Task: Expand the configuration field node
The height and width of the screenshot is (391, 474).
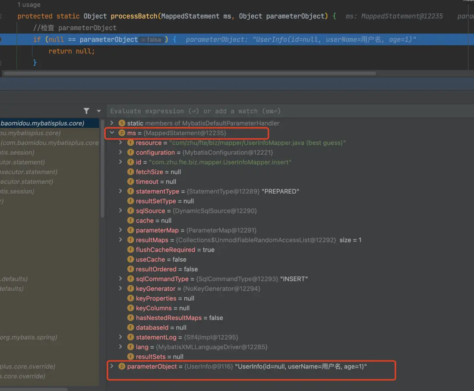Action: pos(121,153)
